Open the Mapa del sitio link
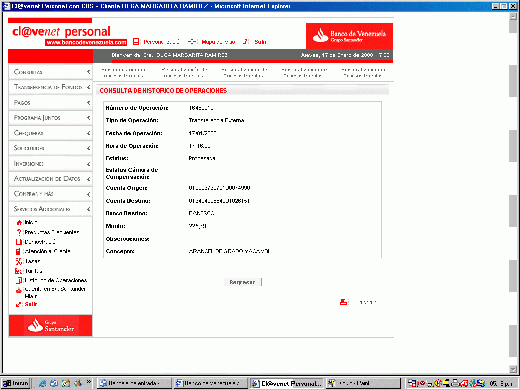The width and height of the screenshot is (520, 390). click(x=218, y=42)
